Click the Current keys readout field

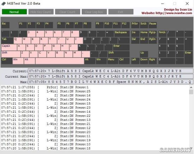pos(110,71)
